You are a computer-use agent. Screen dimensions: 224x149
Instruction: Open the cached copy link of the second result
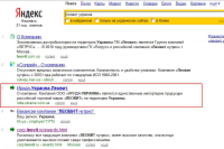click(68, 80)
